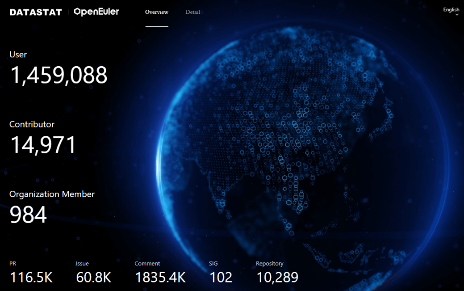Select the 14,971 contributor number
The image size is (464, 291).
click(43, 145)
